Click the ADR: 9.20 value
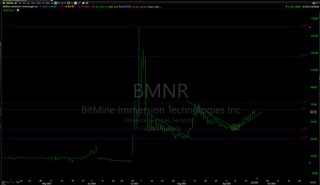This screenshot has height=185, width=320. point(113,7)
